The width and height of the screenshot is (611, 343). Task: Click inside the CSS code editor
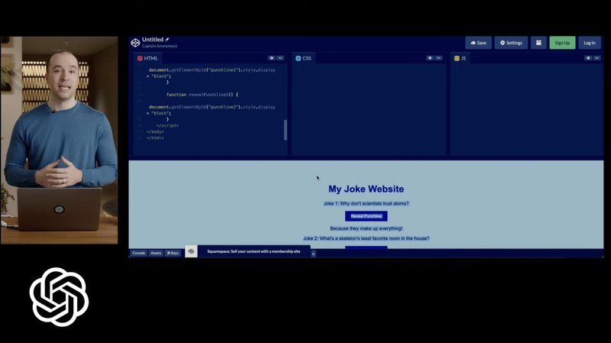tap(369, 109)
